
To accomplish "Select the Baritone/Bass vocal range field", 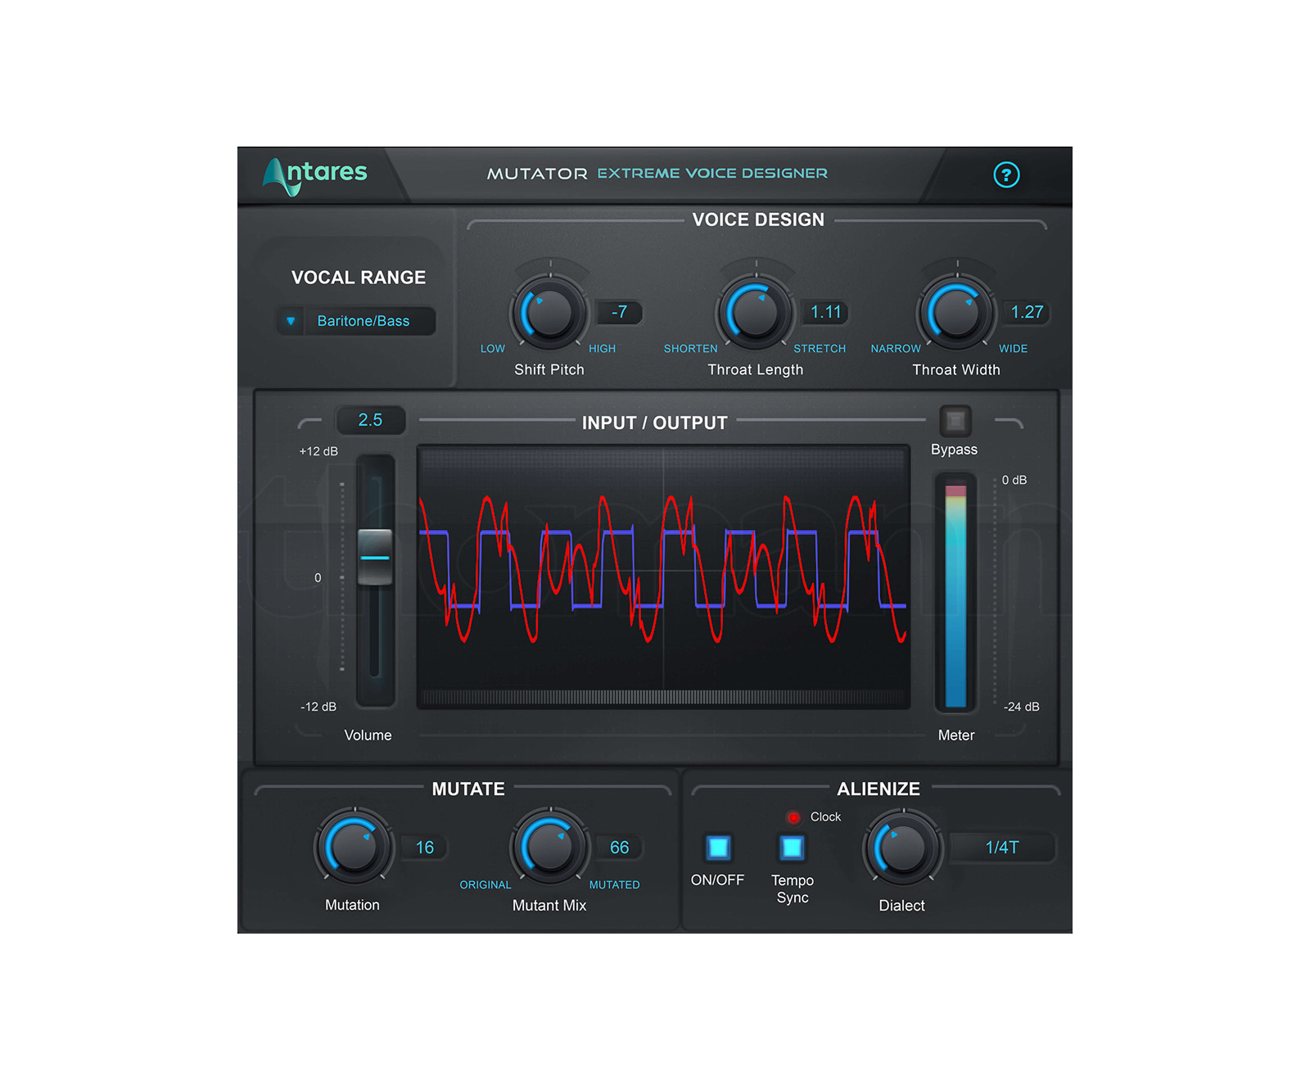I will coord(364,321).
